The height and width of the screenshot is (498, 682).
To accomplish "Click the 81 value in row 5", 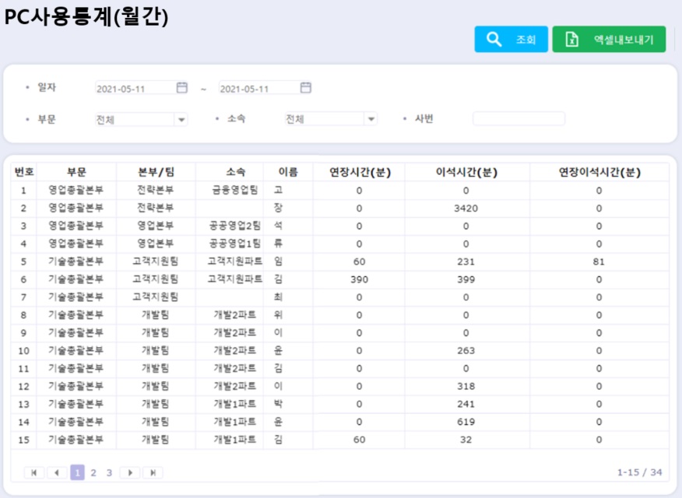I will point(599,261).
